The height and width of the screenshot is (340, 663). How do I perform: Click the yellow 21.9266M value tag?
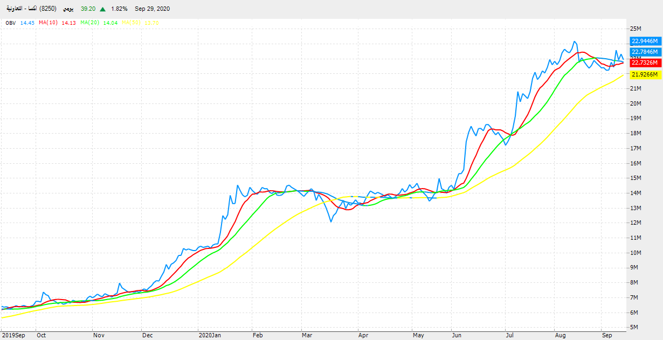(x=645, y=74)
